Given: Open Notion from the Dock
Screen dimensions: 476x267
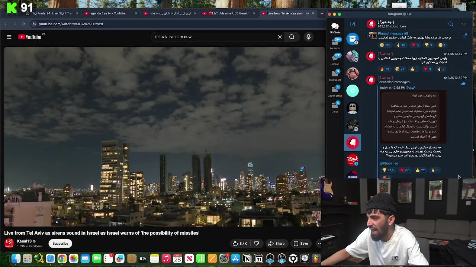Looking at the screenshot, I should (247, 258).
